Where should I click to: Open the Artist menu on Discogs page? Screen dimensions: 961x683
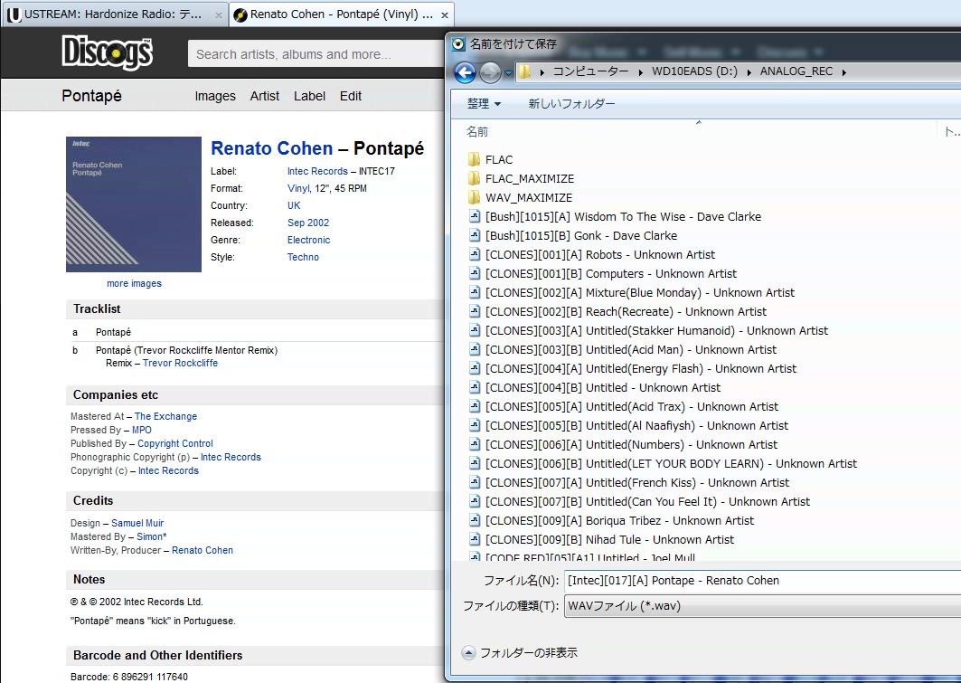coord(265,96)
